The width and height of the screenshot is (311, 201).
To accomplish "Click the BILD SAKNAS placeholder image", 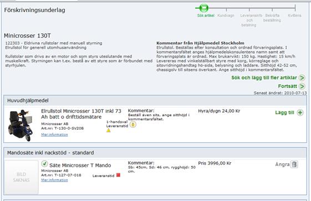I will click(21, 177).
